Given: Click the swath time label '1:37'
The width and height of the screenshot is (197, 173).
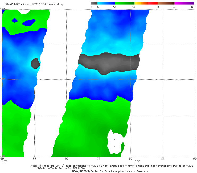Looking at the screenshot, I should coord(4,162).
